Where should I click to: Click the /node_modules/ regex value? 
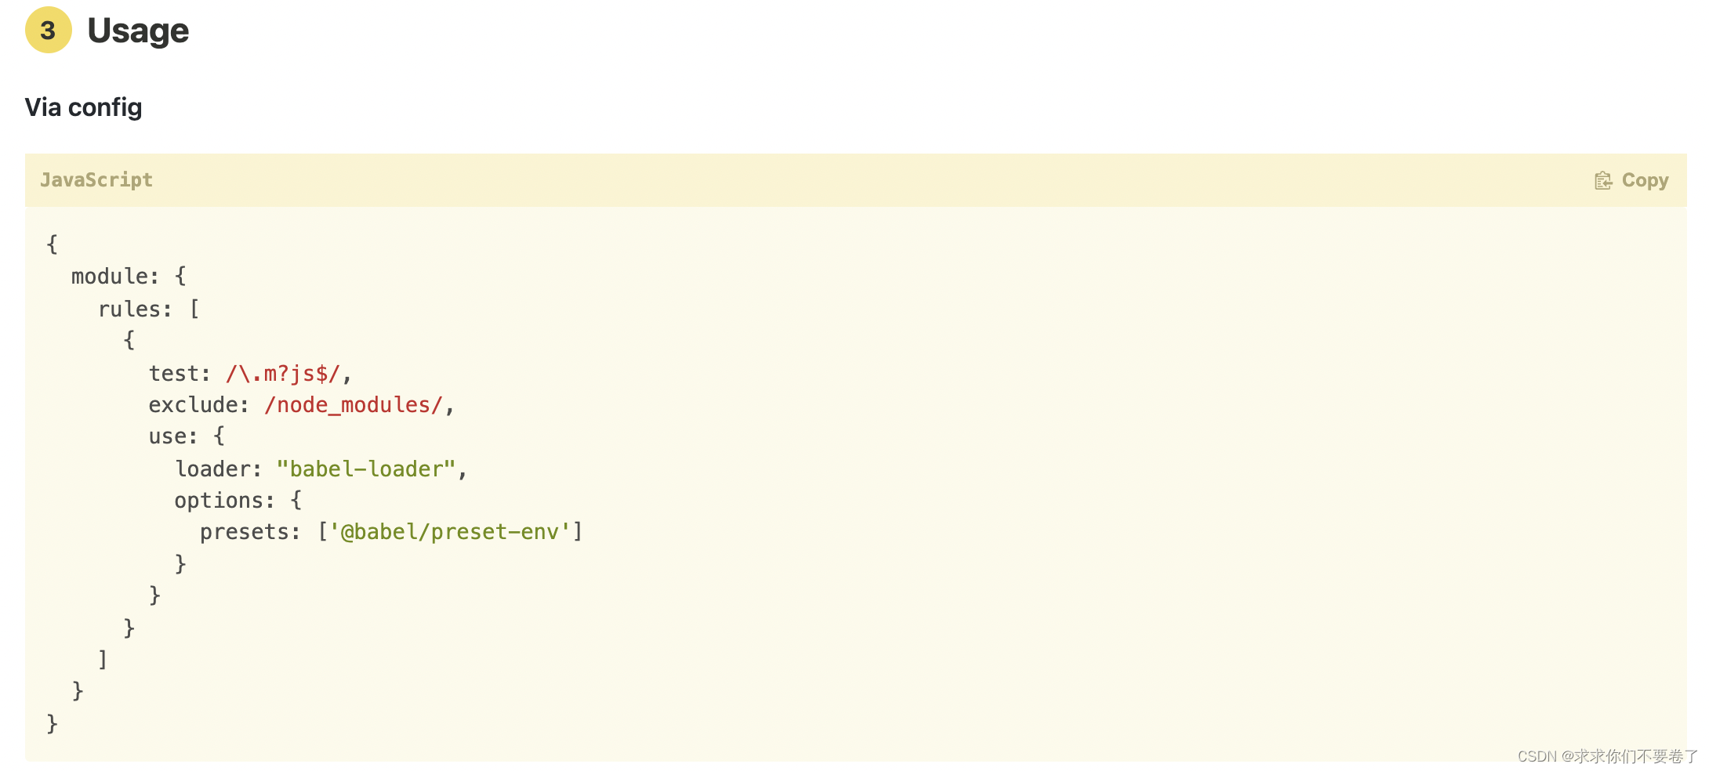[x=354, y=405]
